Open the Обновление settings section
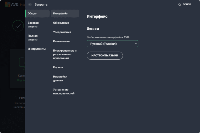 61,23
